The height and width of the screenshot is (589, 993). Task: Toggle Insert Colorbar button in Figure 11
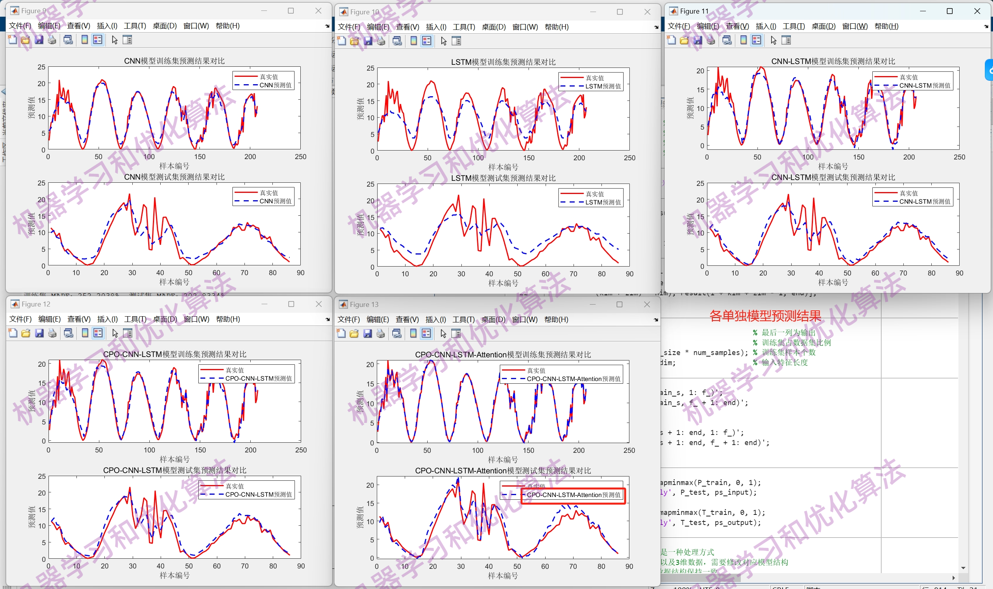click(x=744, y=40)
